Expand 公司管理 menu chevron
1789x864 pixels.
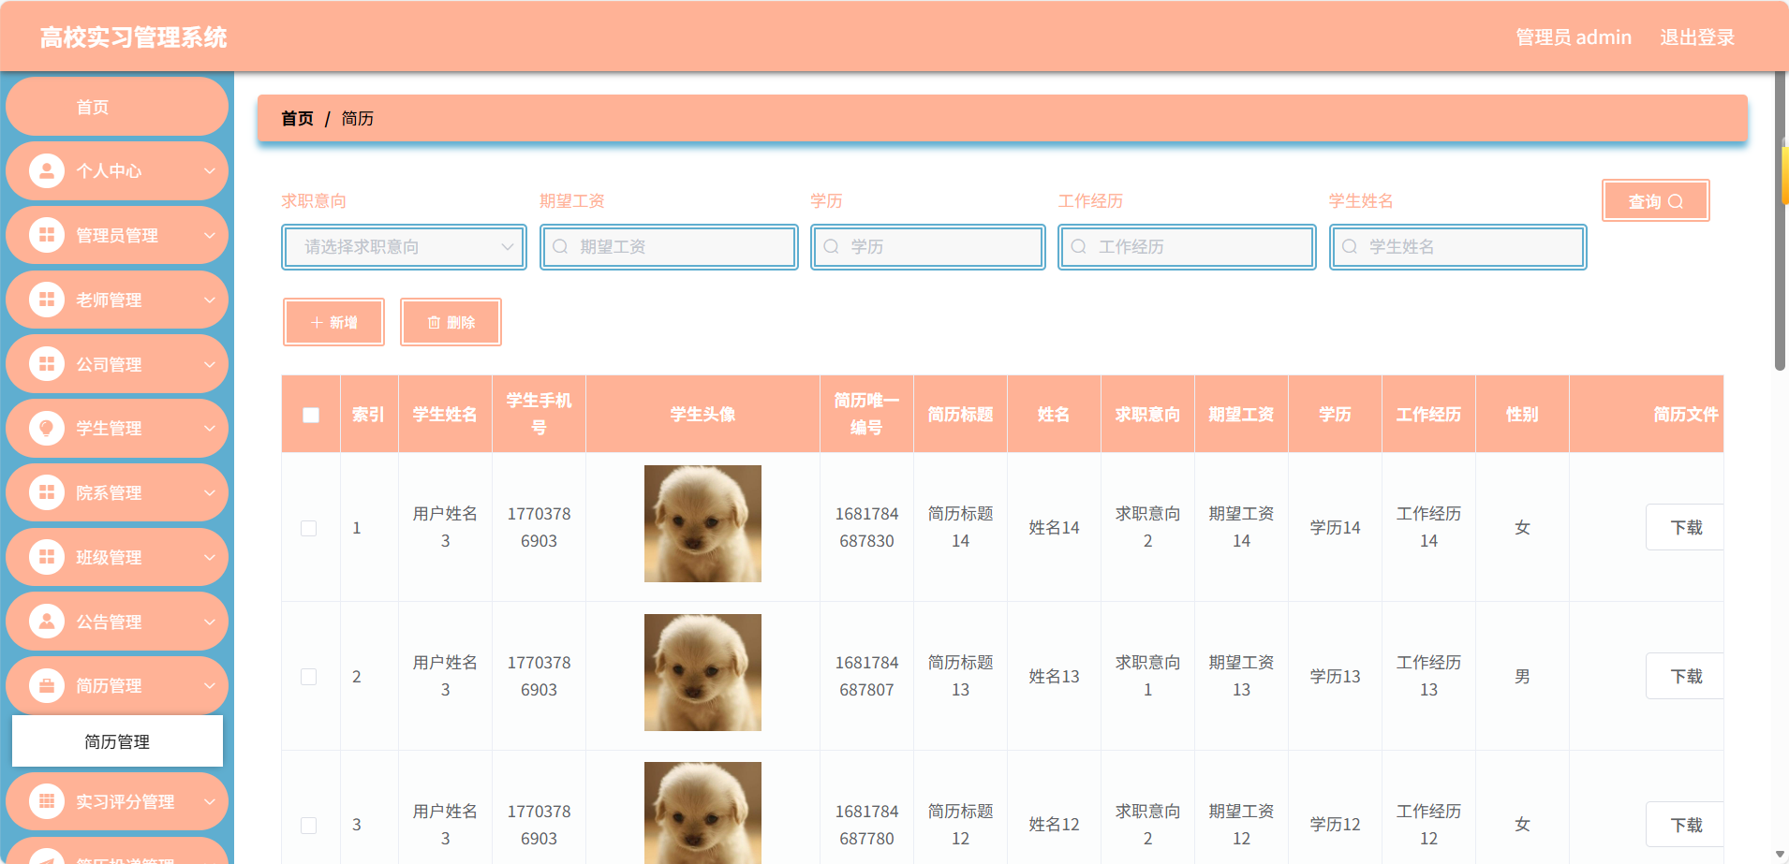[x=210, y=364]
